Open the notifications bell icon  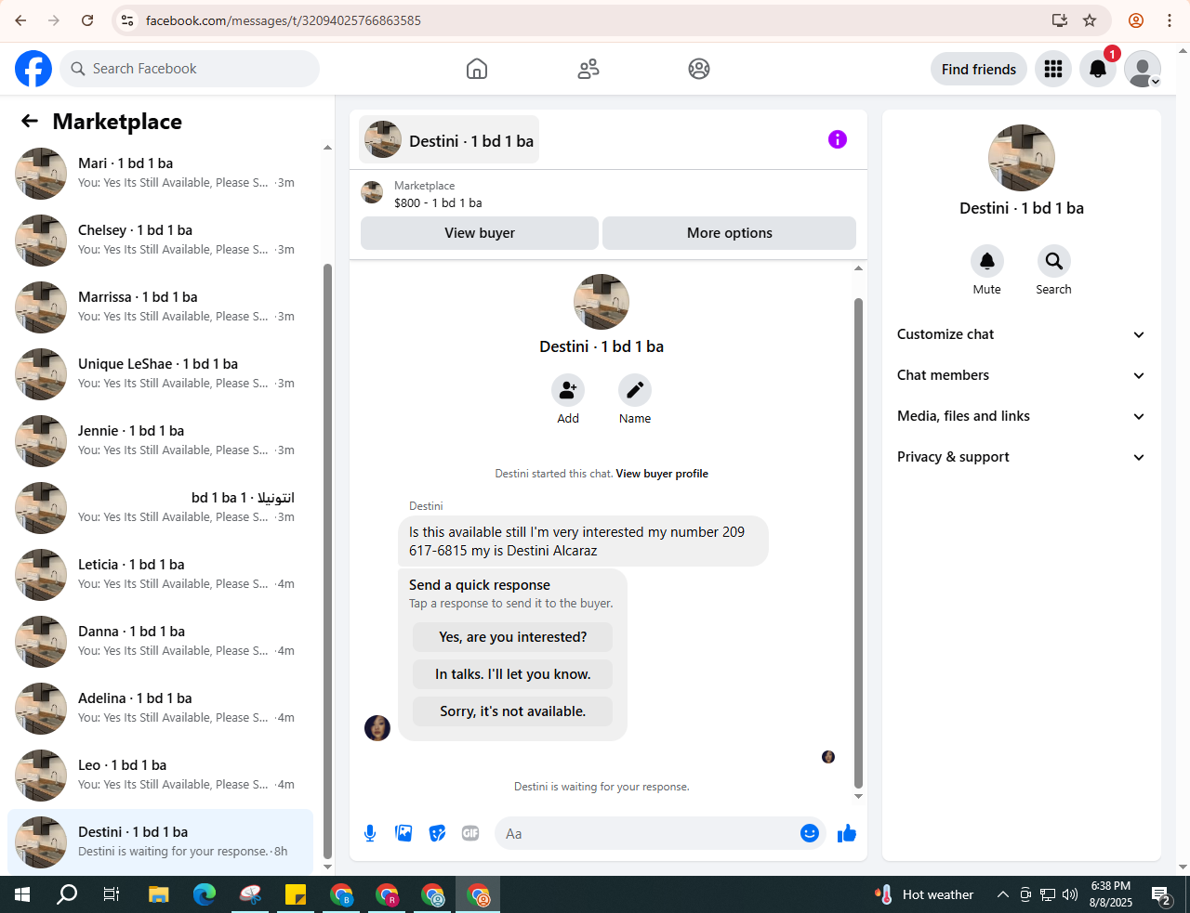coord(1098,69)
